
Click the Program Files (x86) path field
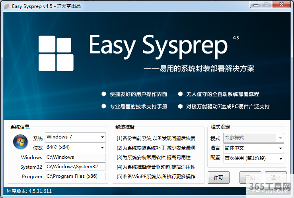(x=75, y=176)
